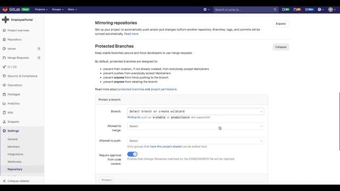This screenshot has width=340, height=191.
Task: Open Webhooks settings submenu item
Action: pyautogui.click(x=14, y=162)
